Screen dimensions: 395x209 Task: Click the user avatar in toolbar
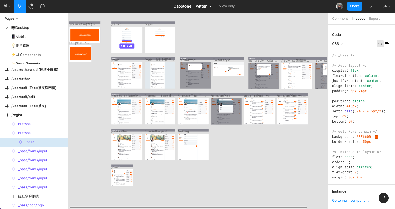tap(339, 6)
